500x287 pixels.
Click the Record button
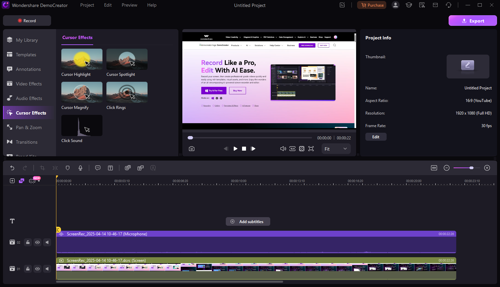pos(27,21)
